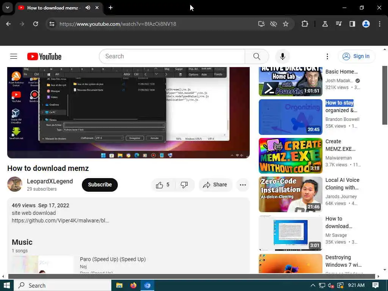This screenshot has height=291, width=388.
Task: Open the GitHub Viper4K malware link
Action: (60, 221)
